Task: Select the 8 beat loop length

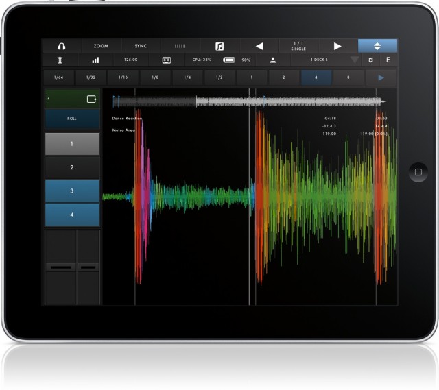Action: 348,77
